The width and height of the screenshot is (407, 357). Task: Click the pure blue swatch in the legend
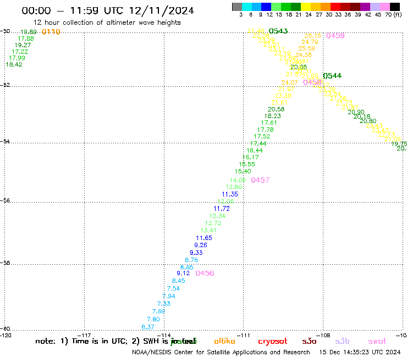[266, 7]
